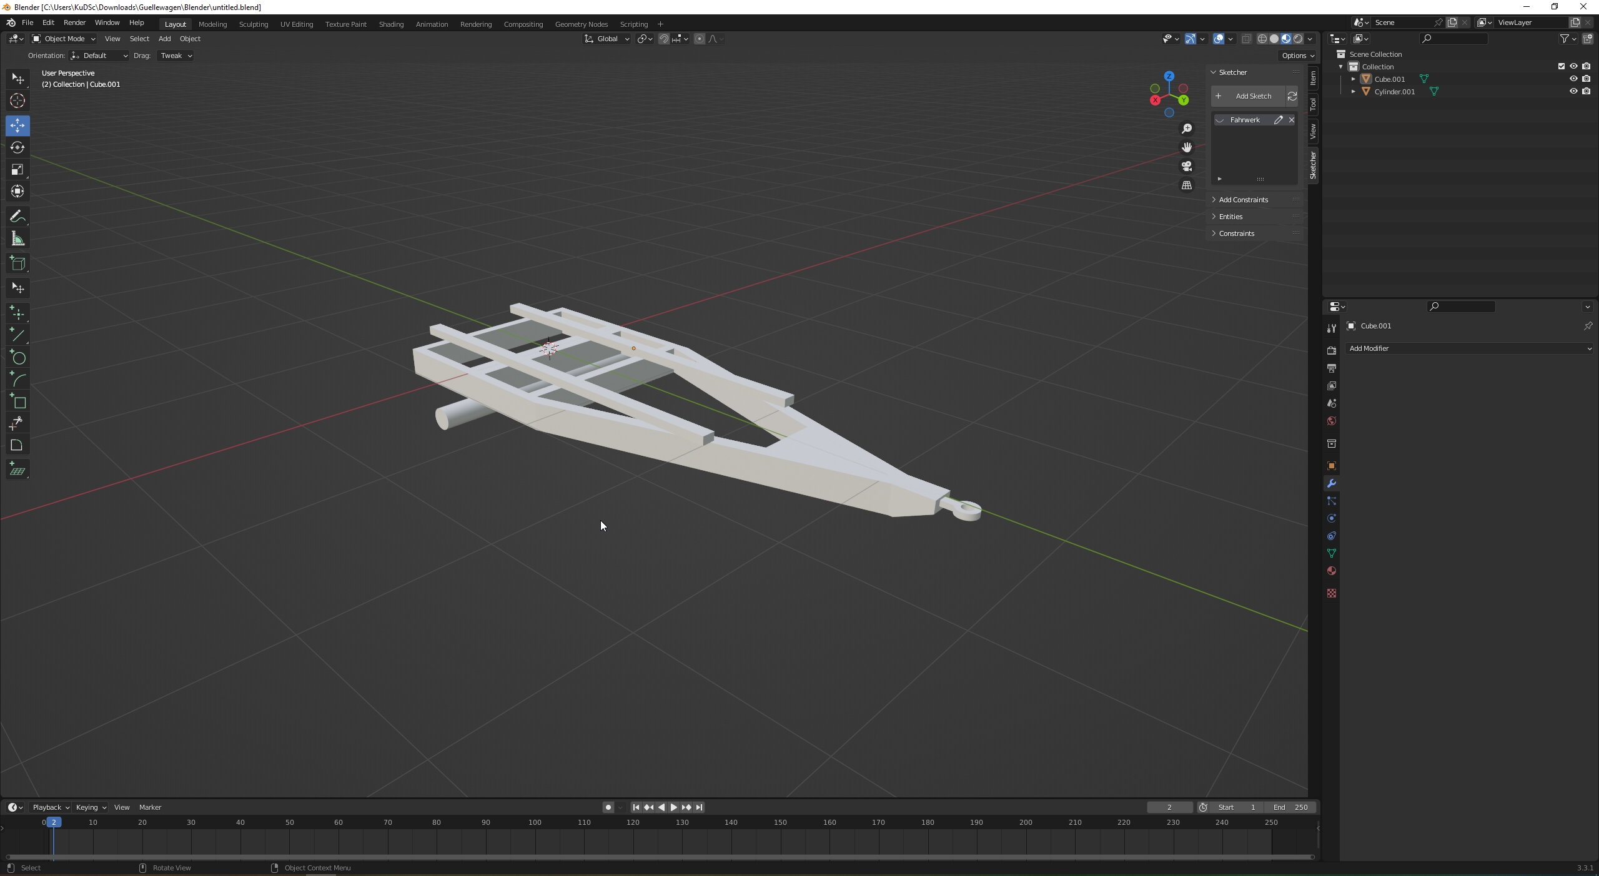Click the Sketcher circle tool
Viewport: 1599px width, 876px height.
pos(17,358)
